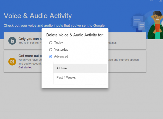Click the 'Delete Voice & Audio Activity for:' title

(75, 35)
